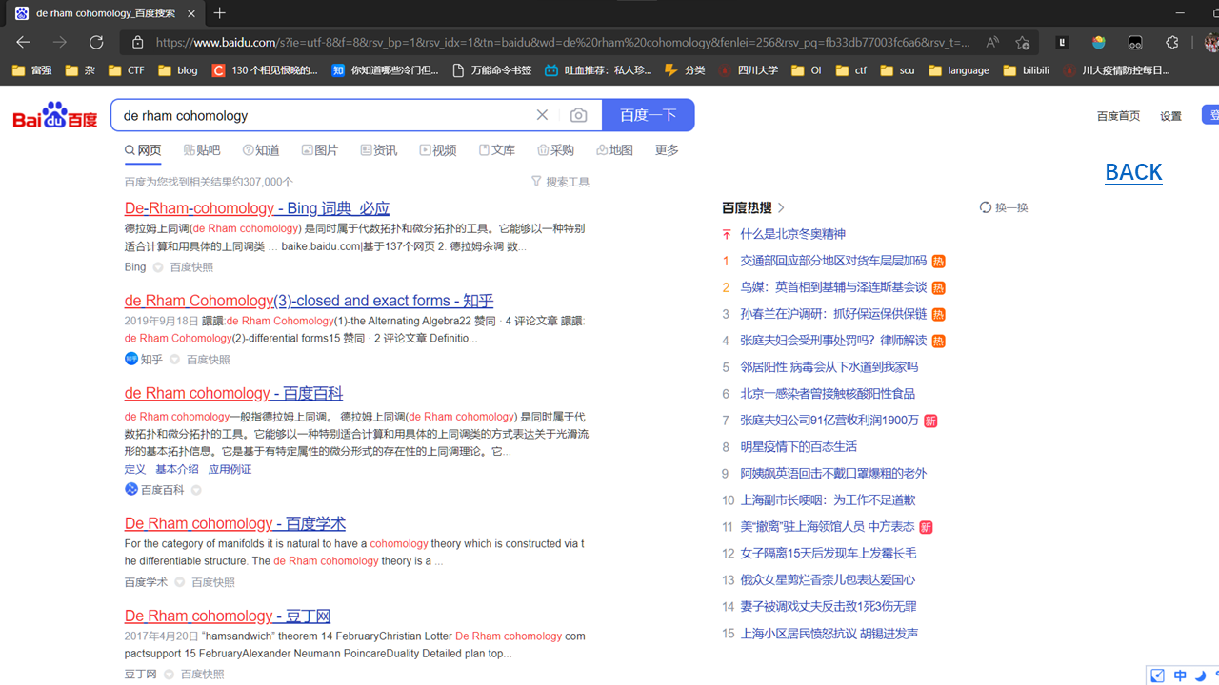
Task: Switch to the 采购 tab
Action: pos(556,150)
